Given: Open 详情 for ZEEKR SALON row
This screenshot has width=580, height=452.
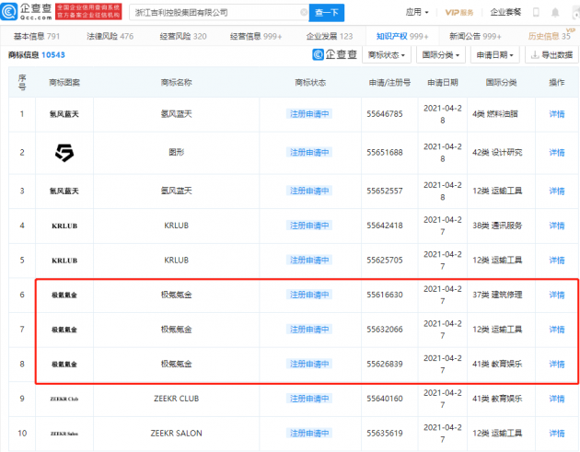Looking at the screenshot, I should [x=556, y=434].
